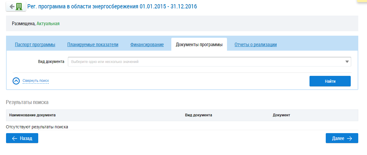Viewport: 367px width, 155px height.
Task: Click the Свернуть поиск link
Action: pyautogui.click(x=36, y=81)
